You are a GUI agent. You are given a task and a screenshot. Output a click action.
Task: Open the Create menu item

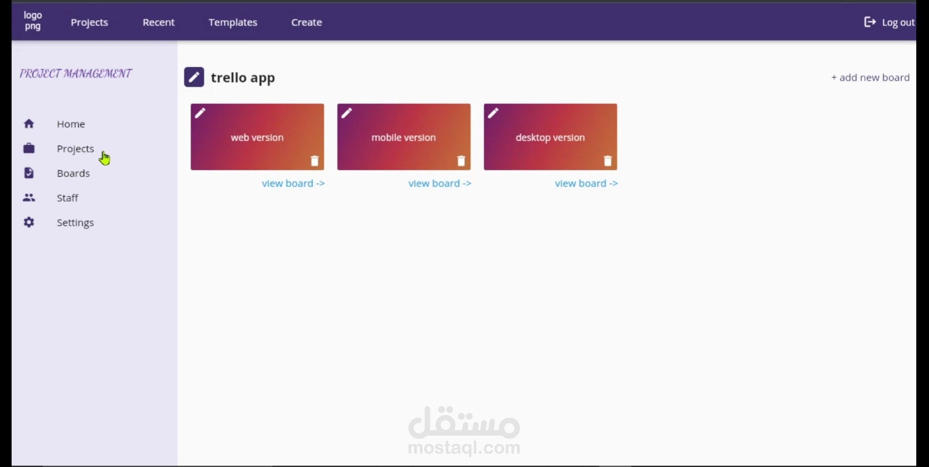pyautogui.click(x=307, y=22)
